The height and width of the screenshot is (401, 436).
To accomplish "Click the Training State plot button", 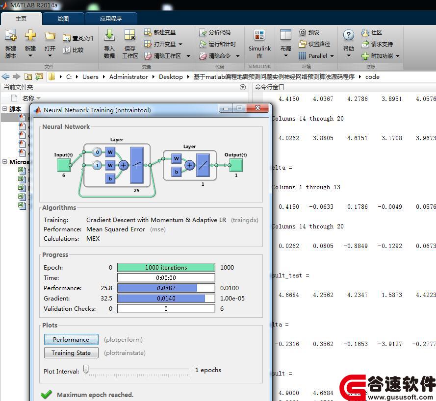I will tap(71, 352).
